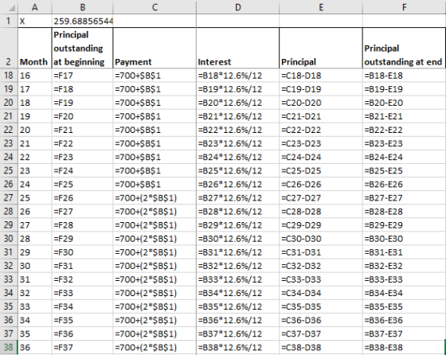Select column A header
The width and height of the screenshot is (446, 355).
pos(35,7)
